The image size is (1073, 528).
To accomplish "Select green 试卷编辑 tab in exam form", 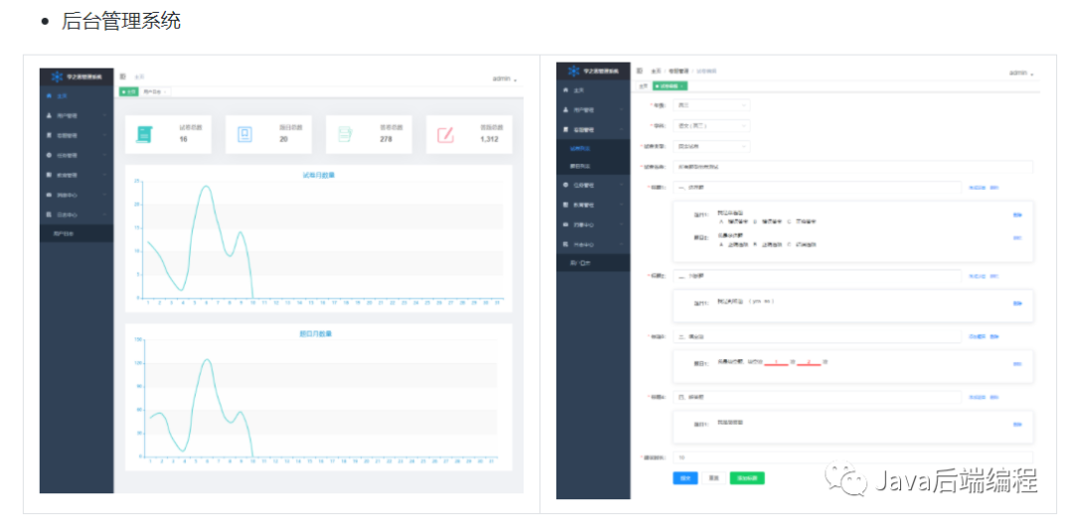I will click(x=670, y=85).
